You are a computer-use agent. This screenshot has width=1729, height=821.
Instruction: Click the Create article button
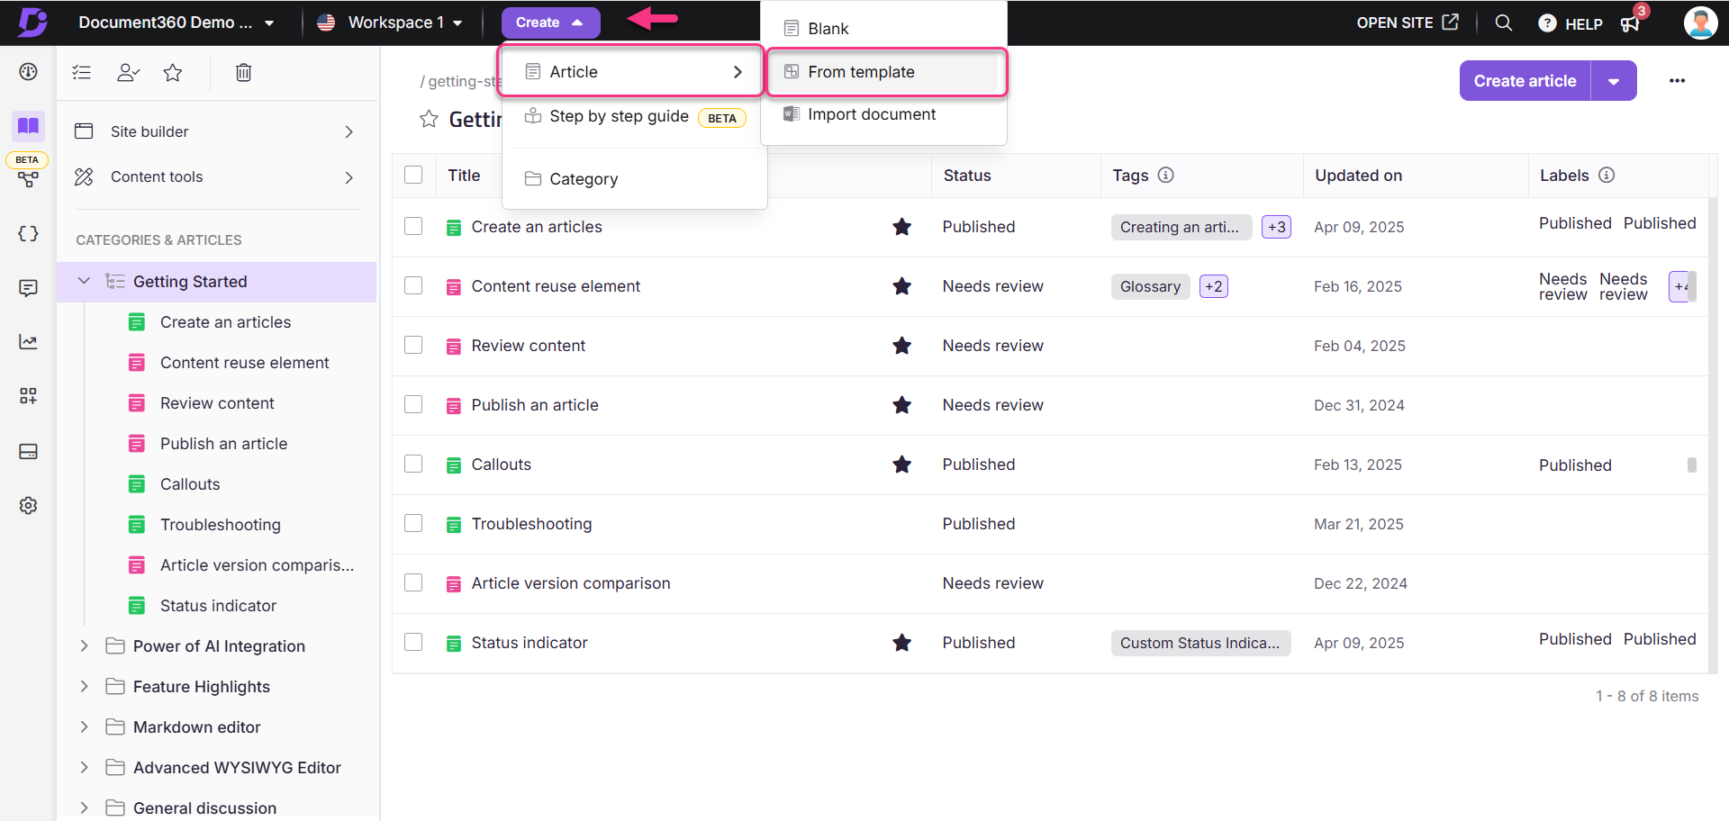pyautogui.click(x=1525, y=81)
